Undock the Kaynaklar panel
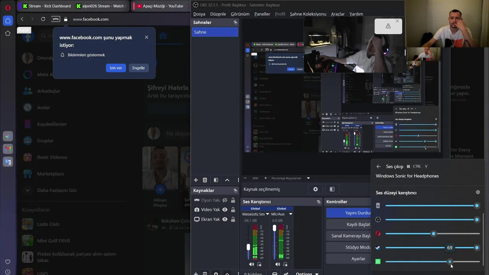 click(x=235, y=191)
